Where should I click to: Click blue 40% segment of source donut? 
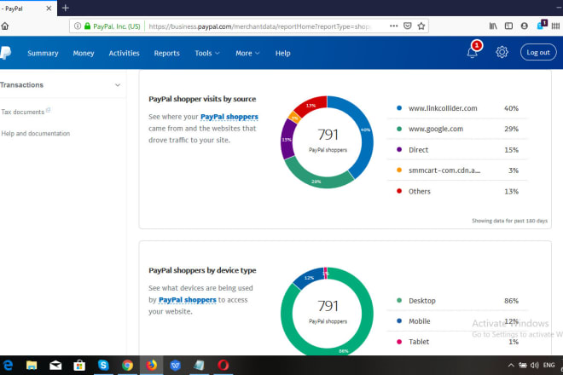point(365,130)
